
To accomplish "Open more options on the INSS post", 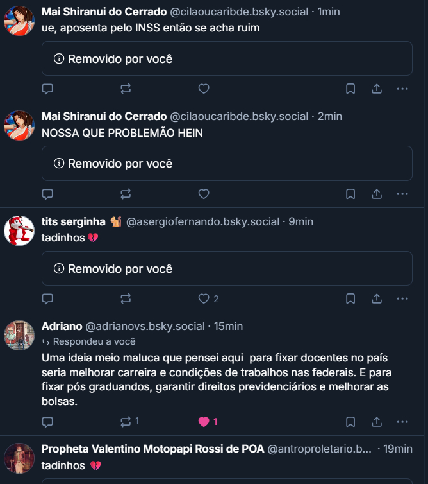I will pyautogui.click(x=402, y=89).
